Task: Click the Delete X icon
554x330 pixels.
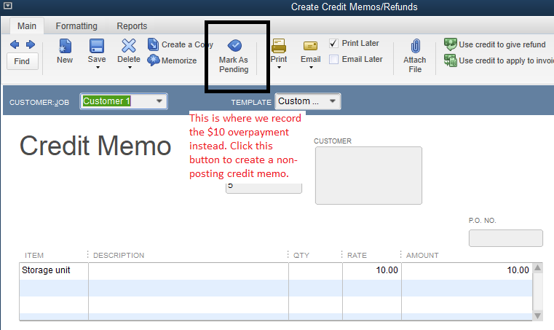Action: click(x=129, y=46)
